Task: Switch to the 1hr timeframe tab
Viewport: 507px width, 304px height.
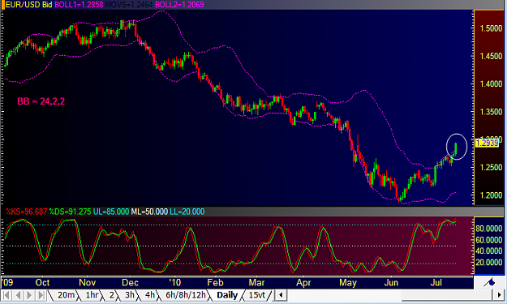Action: 92,295
